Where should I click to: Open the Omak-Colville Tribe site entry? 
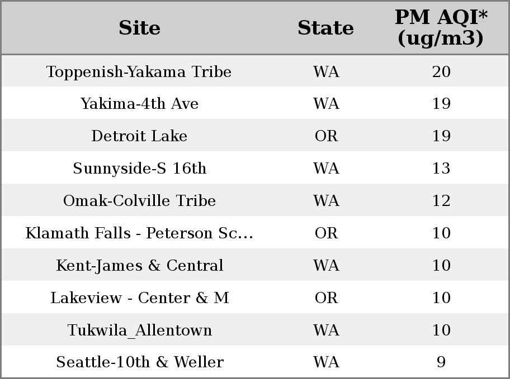point(139,201)
